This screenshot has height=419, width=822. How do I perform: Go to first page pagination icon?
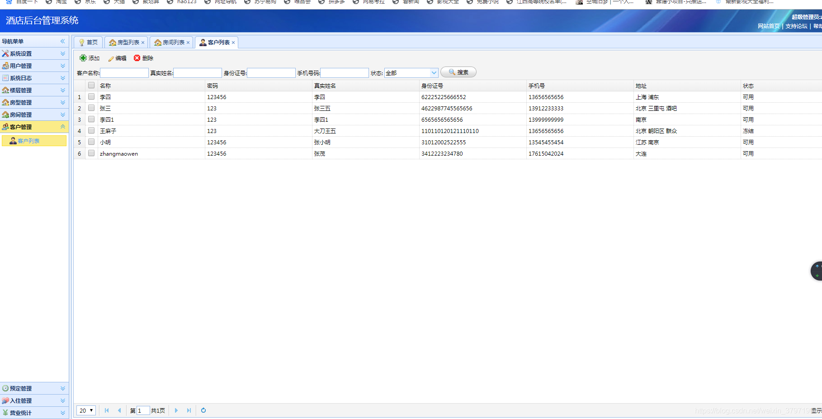pyautogui.click(x=107, y=410)
